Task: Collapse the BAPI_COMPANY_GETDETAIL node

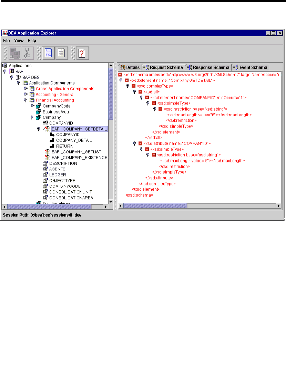Action: click(x=39, y=129)
